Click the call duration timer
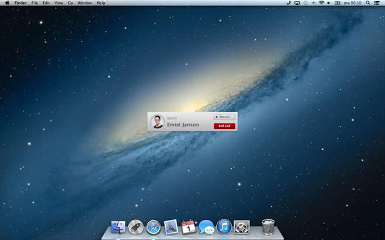The height and width of the screenshot is (240, 385). tap(172, 118)
